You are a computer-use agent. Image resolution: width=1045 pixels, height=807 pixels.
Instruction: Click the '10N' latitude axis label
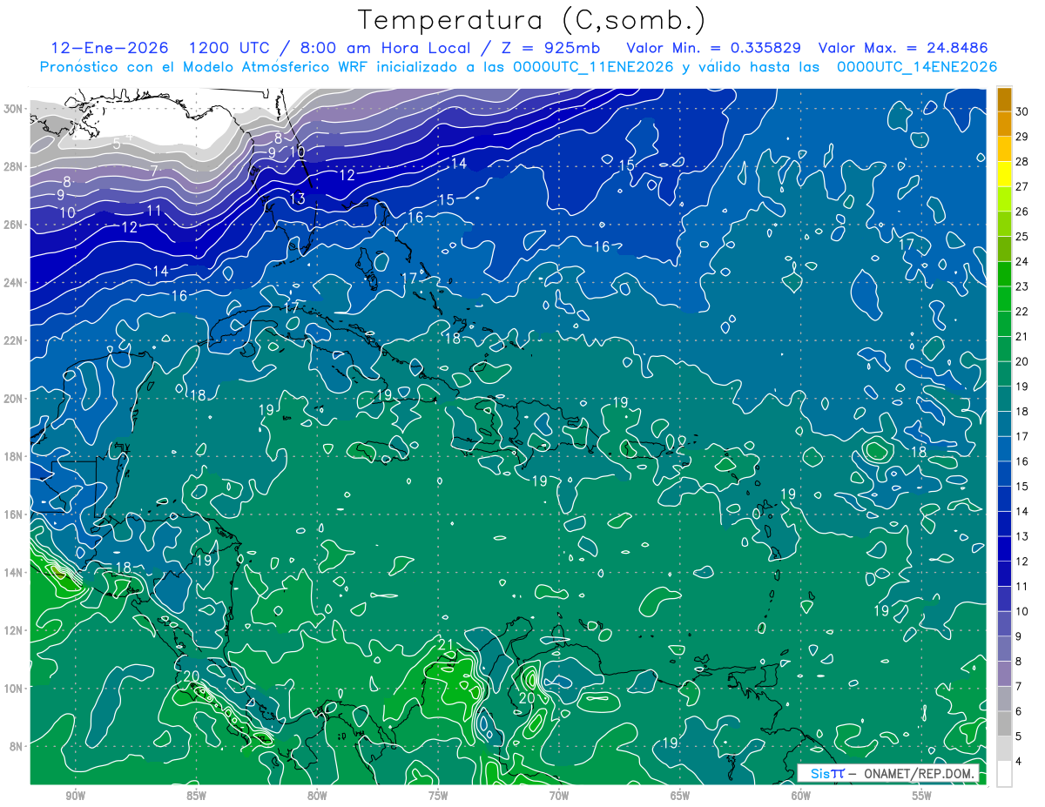click(x=12, y=689)
